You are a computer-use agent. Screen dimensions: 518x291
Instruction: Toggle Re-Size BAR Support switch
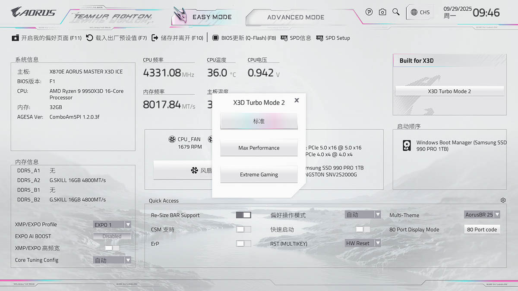click(x=243, y=215)
